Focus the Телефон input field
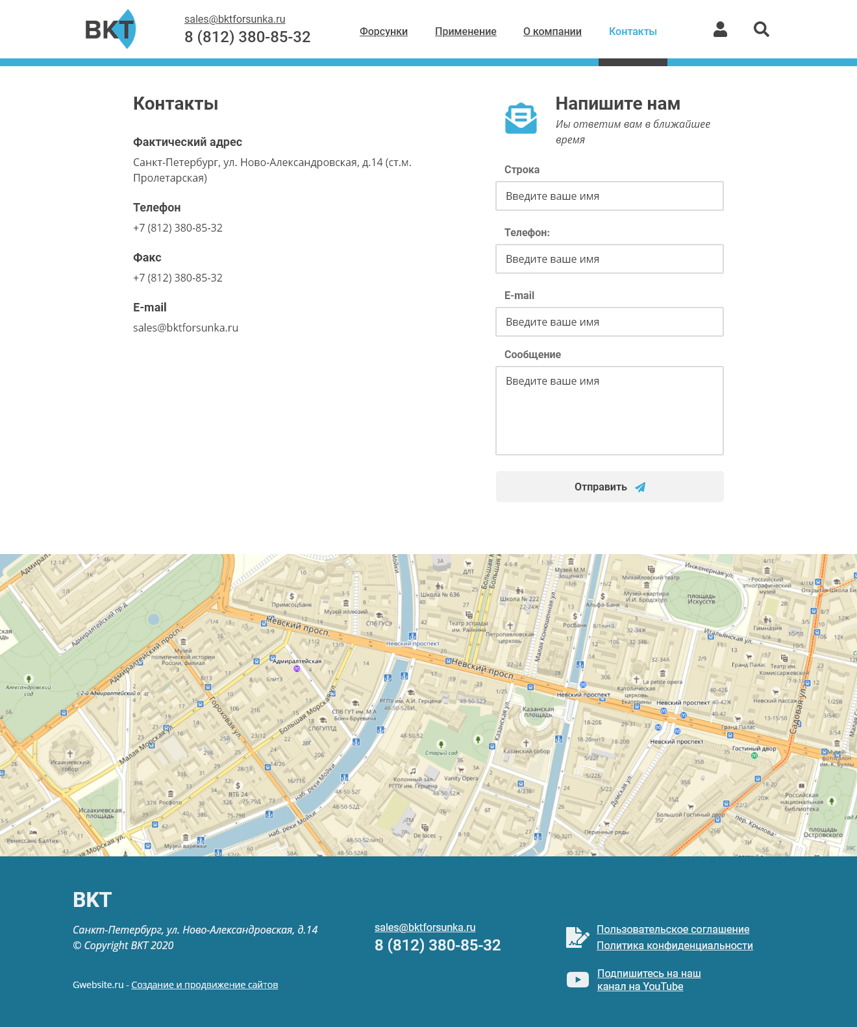Screen dimensions: 857x1027 (610, 259)
